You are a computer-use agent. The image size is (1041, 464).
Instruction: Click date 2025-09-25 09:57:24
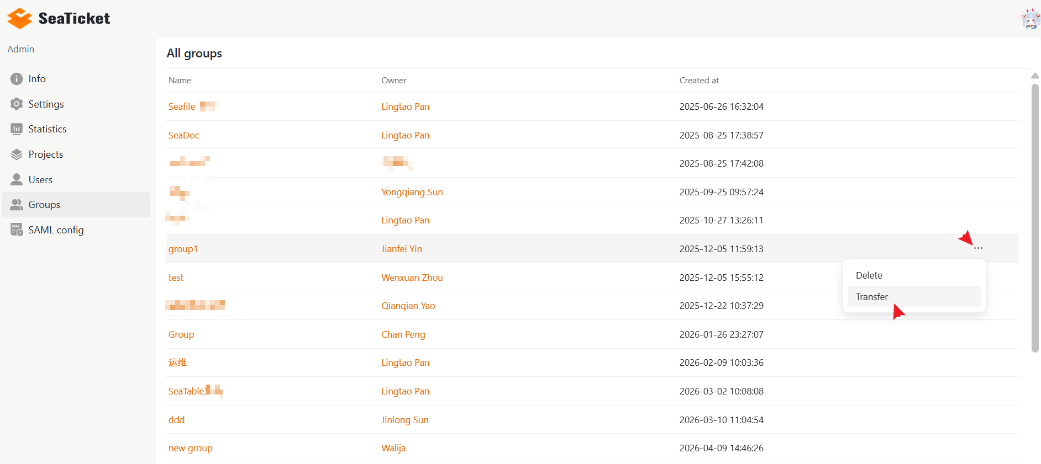[721, 192]
